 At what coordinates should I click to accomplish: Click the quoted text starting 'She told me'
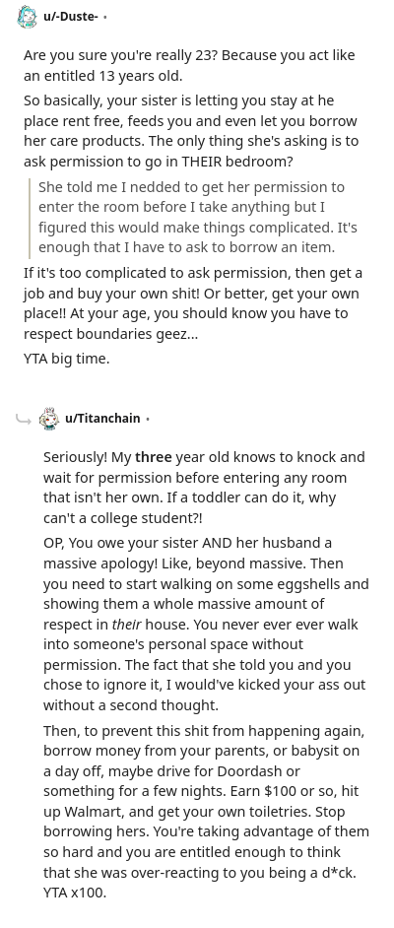(x=198, y=217)
